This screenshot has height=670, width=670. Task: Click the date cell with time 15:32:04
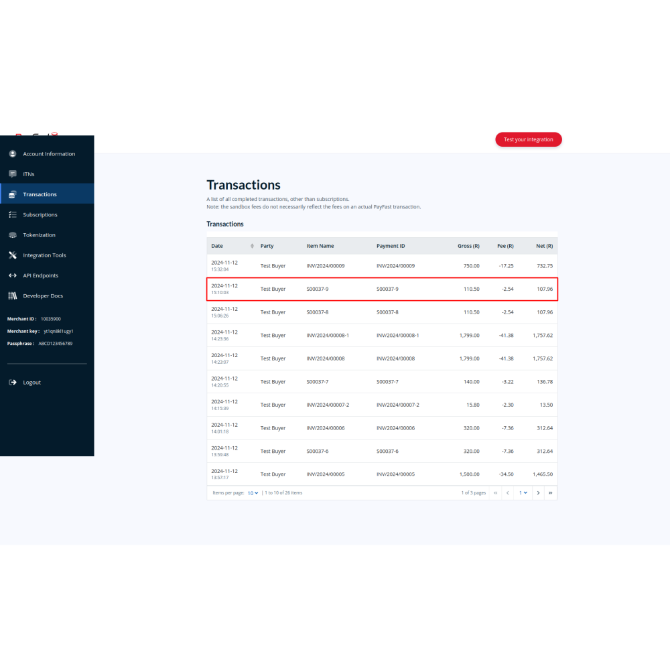[x=224, y=266]
